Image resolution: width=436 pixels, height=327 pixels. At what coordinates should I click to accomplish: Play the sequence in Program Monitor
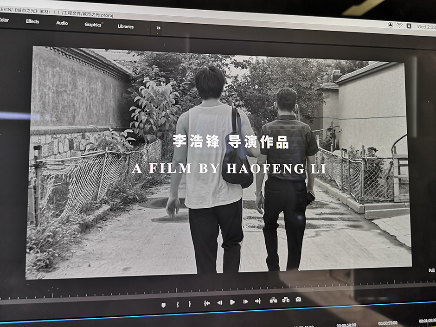[232, 302]
